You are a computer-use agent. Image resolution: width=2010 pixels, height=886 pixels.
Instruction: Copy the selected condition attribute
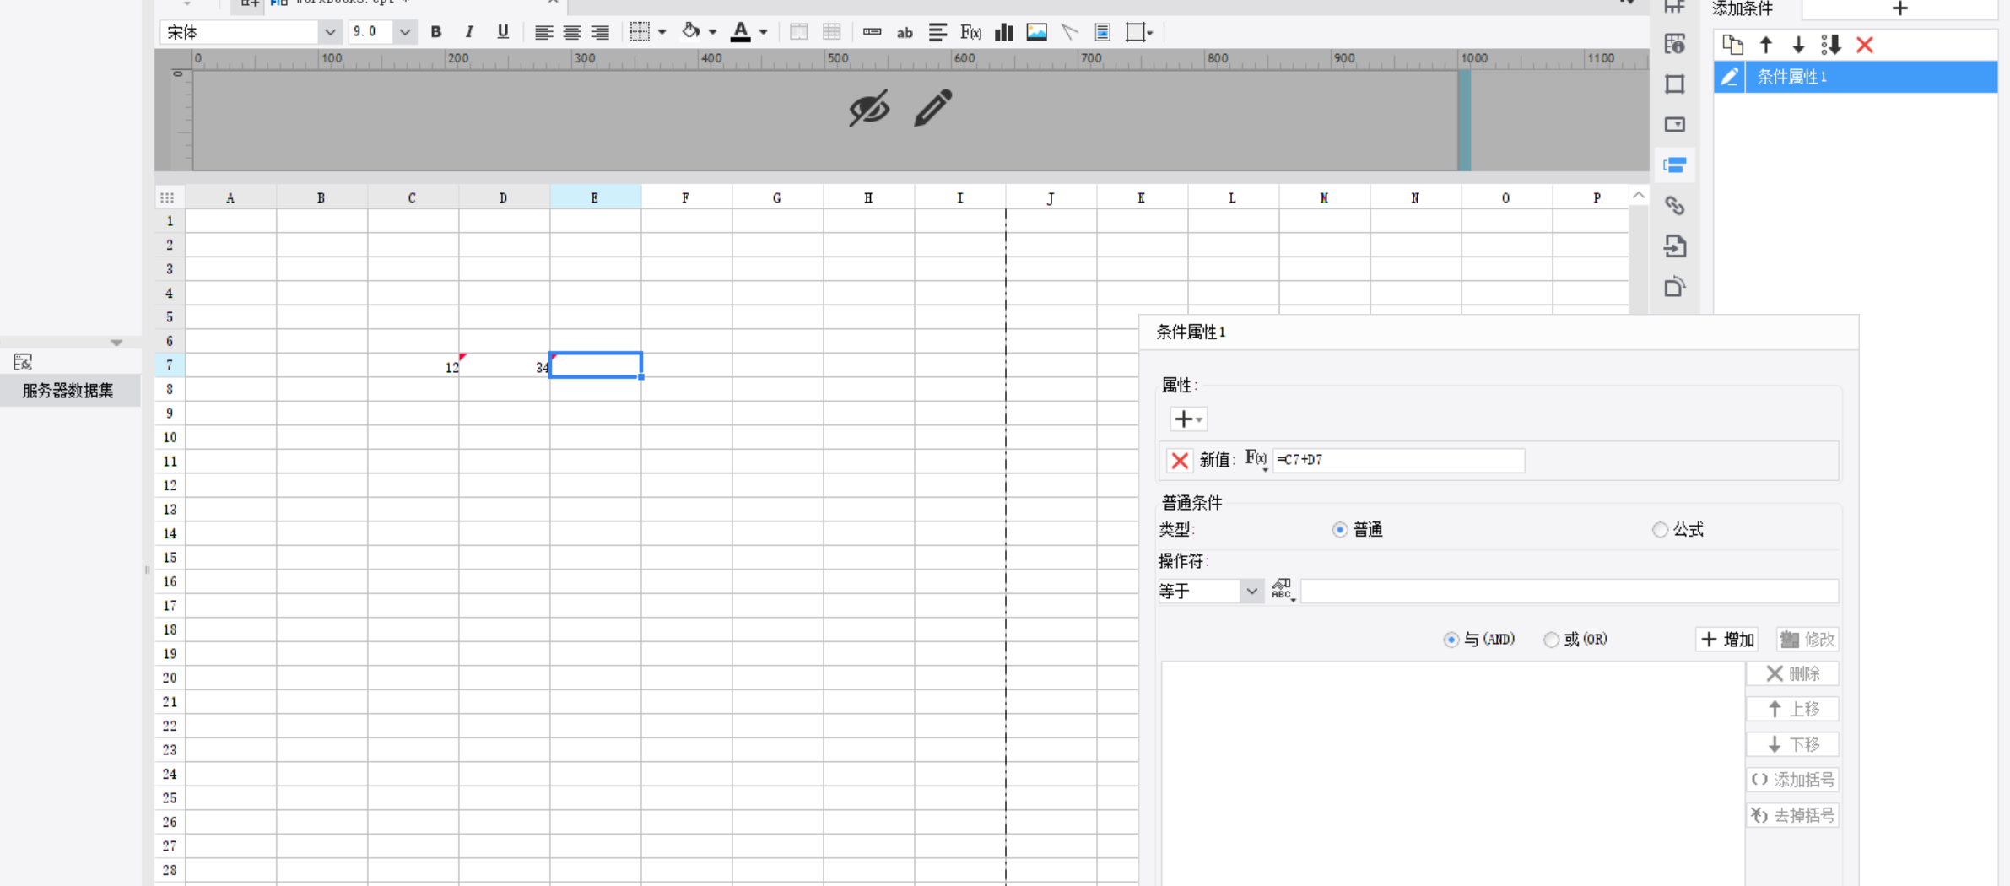click(1732, 45)
